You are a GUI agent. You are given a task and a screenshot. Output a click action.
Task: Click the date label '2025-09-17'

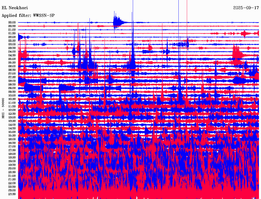coord(246,8)
